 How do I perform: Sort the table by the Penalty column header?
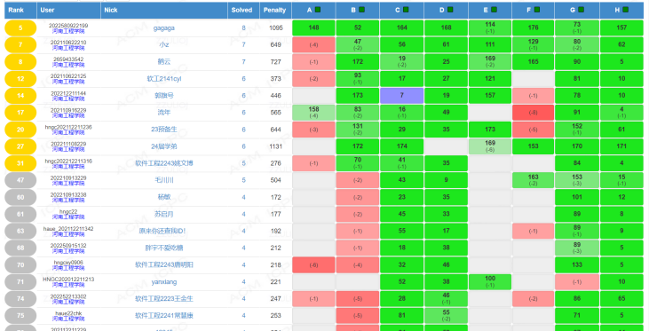[275, 11]
